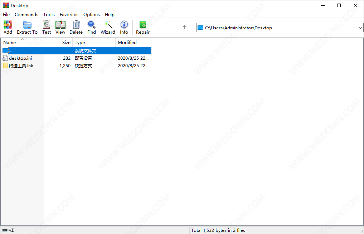364x234 pixels.
Task: Maximize the Desktop window
Action: [x=339, y=5]
